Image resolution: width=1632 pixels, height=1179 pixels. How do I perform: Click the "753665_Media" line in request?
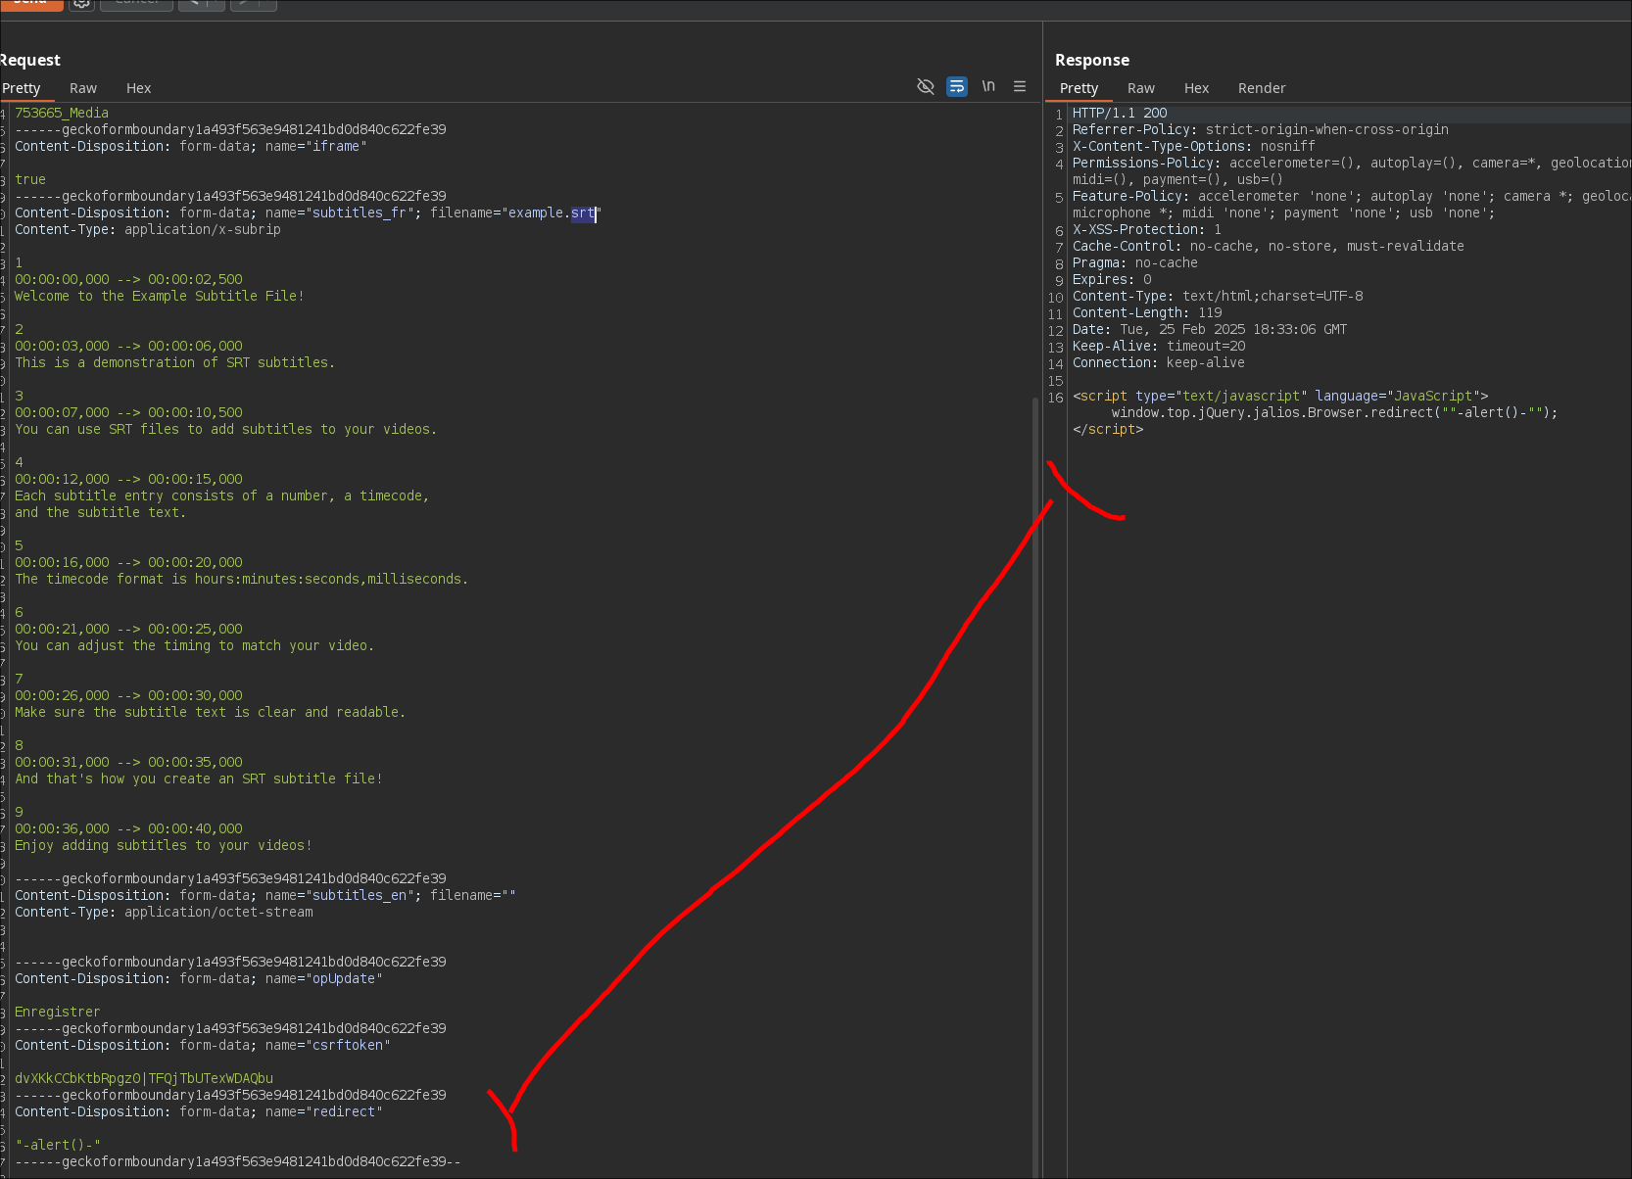pos(62,113)
